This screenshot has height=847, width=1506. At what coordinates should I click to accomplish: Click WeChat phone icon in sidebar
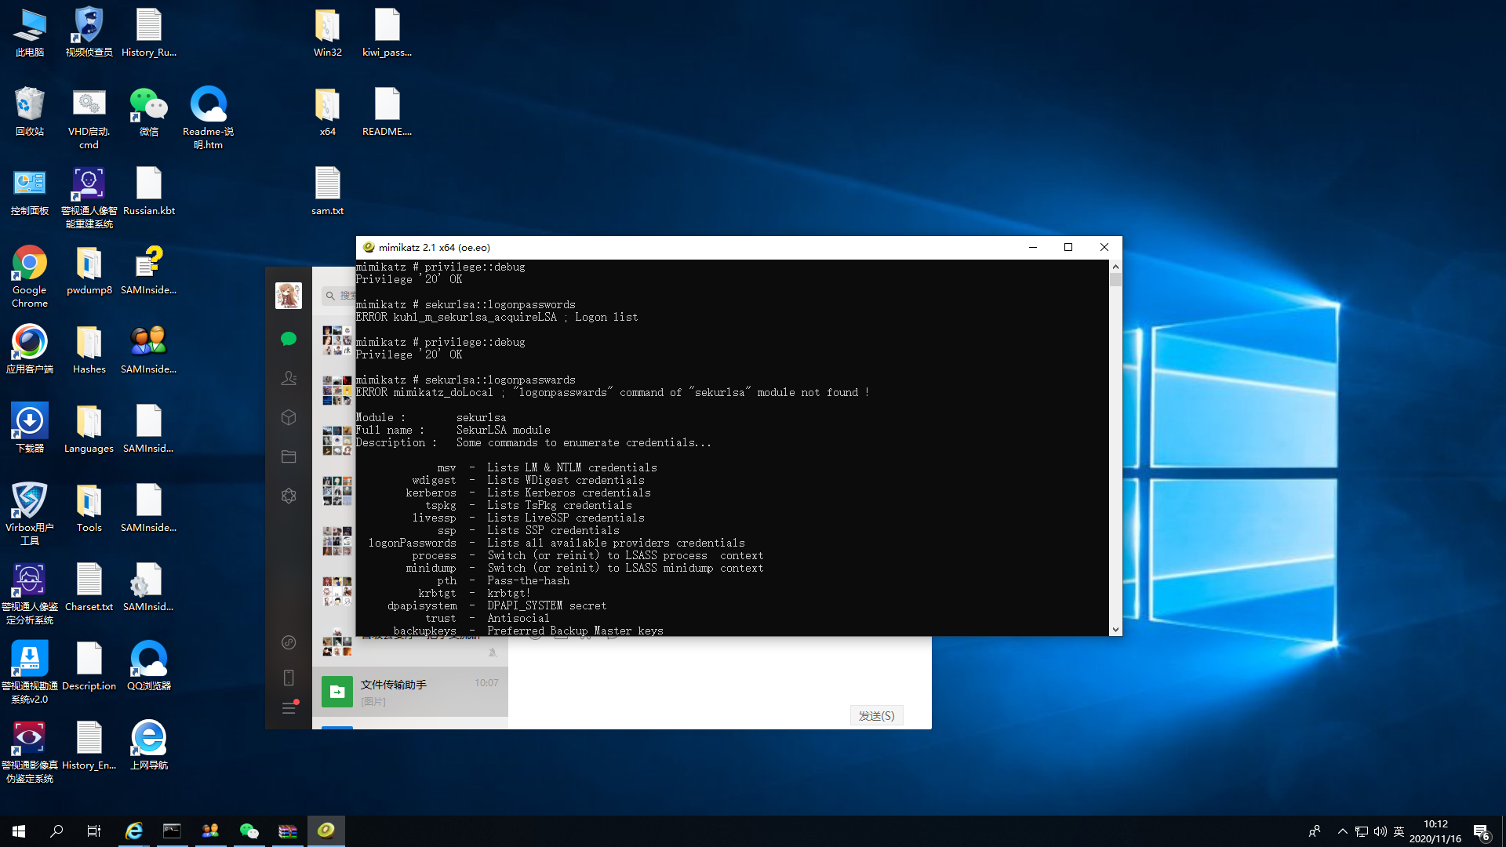(x=289, y=678)
